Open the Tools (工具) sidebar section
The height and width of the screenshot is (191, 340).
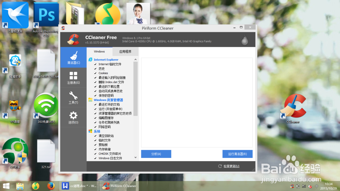click(x=73, y=98)
